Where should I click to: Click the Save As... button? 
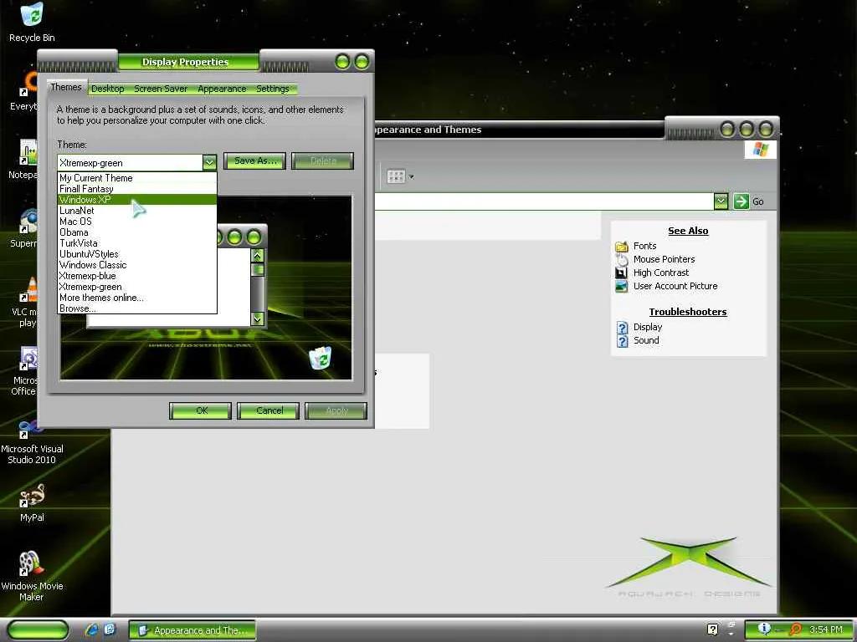coord(254,160)
